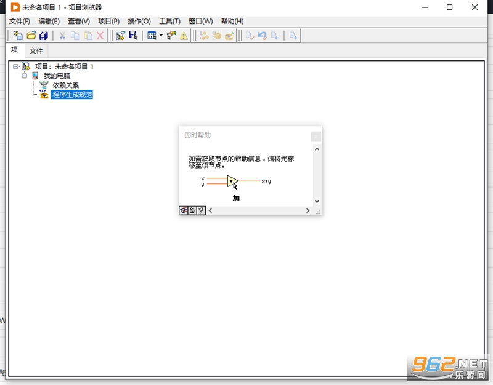This screenshot has height=385, width=493.
Task: Click the Copy toolbar icon
Action: pyautogui.click(x=75, y=36)
